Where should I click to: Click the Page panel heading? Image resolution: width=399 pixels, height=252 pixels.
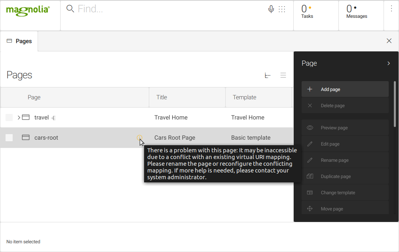coord(309,63)
